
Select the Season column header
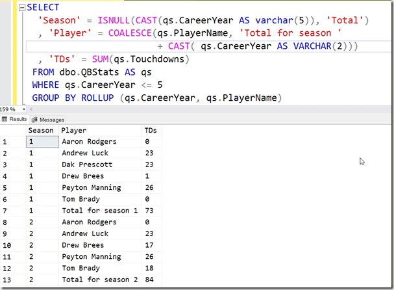(x=42, y=131)
